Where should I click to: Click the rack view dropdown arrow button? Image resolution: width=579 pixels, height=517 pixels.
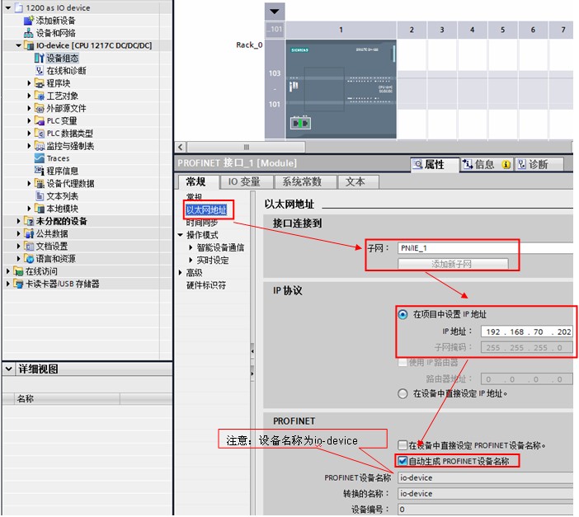pos(274,12)
